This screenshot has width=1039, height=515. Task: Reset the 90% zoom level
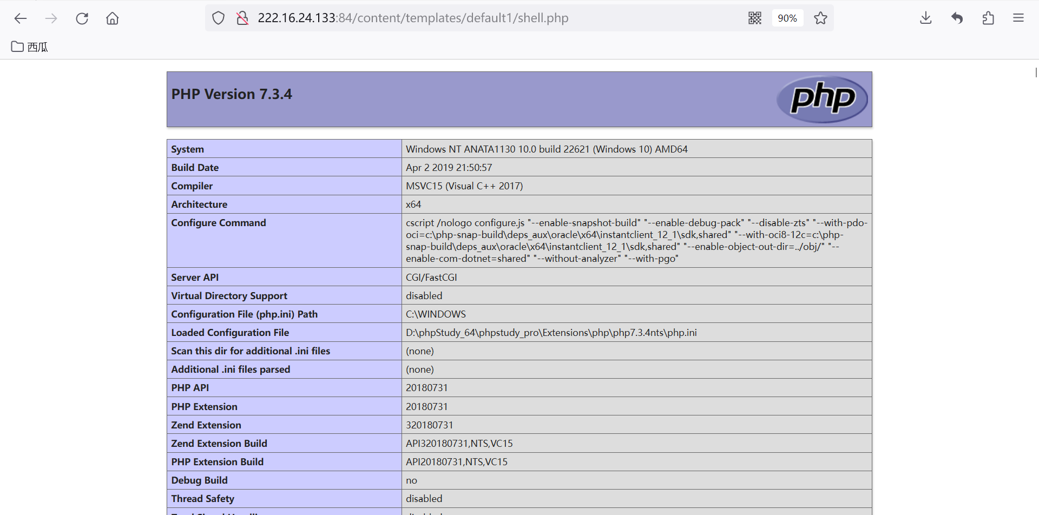coord(787,18)
